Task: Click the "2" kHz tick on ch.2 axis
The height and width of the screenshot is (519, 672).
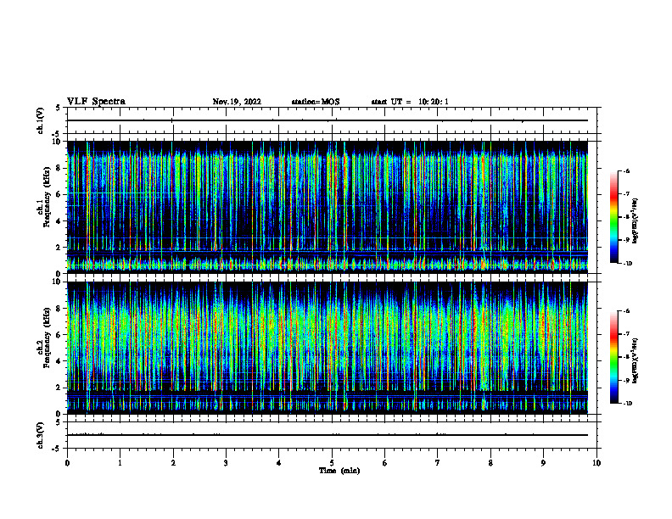Action: click(59, 388)
